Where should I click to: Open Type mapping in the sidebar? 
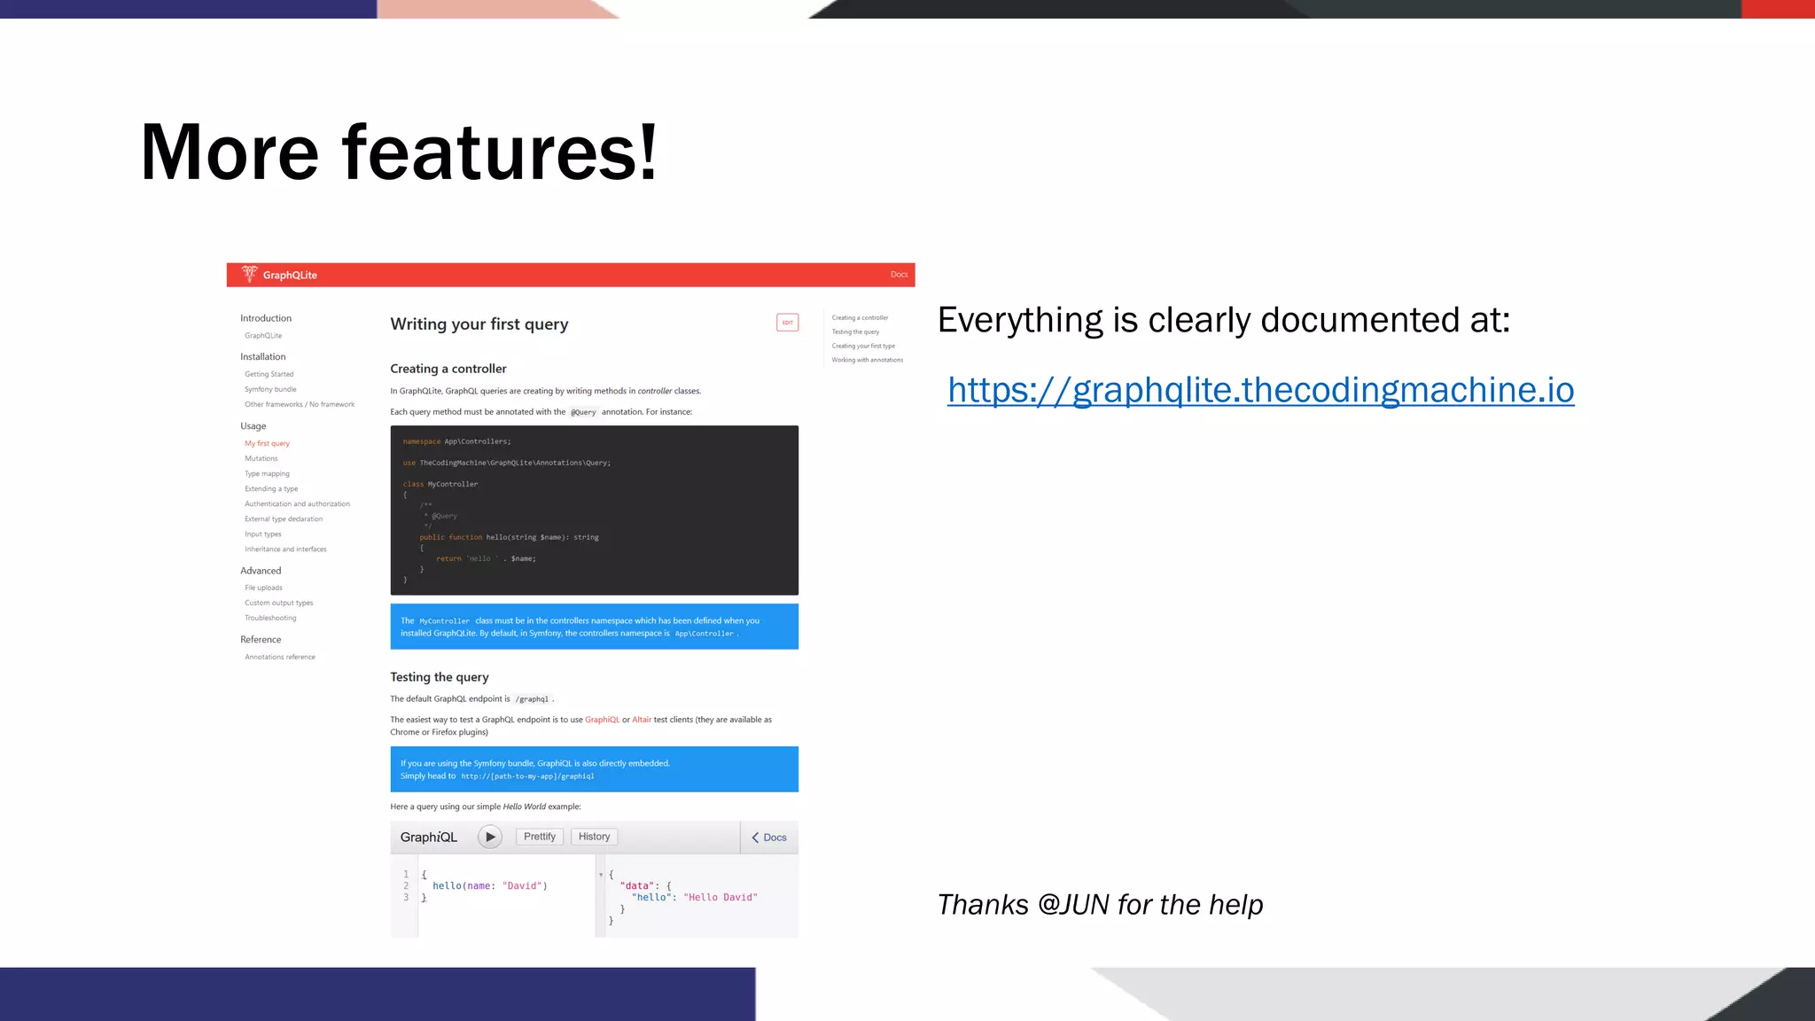coord(267,473)
